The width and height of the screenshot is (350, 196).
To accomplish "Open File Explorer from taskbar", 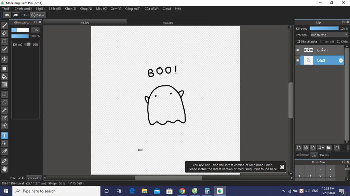I will tap(145, 191).
